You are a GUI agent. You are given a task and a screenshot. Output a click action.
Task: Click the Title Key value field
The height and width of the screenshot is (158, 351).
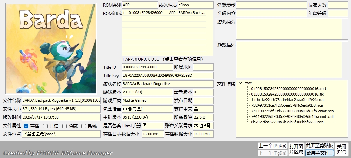pos(168,76)
